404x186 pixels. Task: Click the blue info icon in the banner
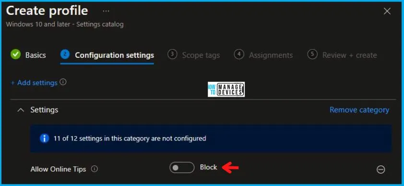click(44, 139)
